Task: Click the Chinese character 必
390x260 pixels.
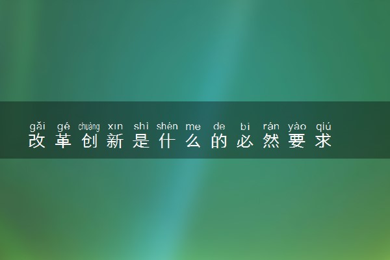Action: [245, 140]
